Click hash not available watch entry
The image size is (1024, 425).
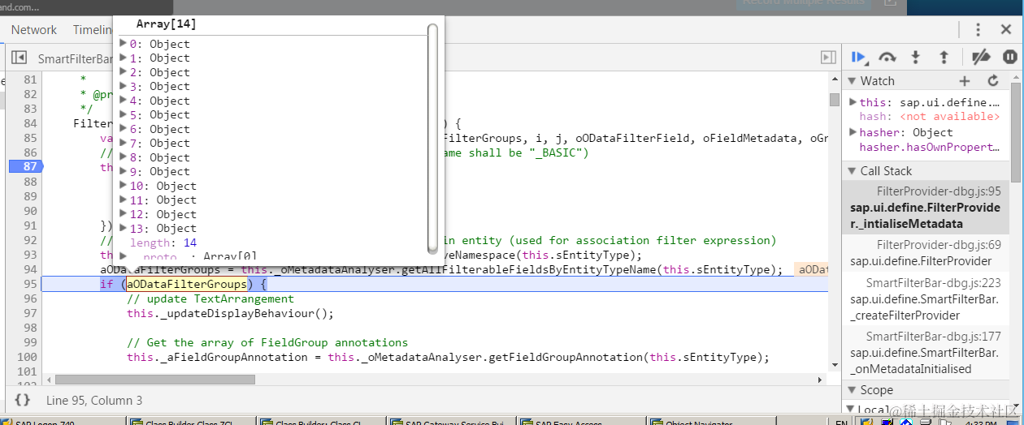(929, 117)
